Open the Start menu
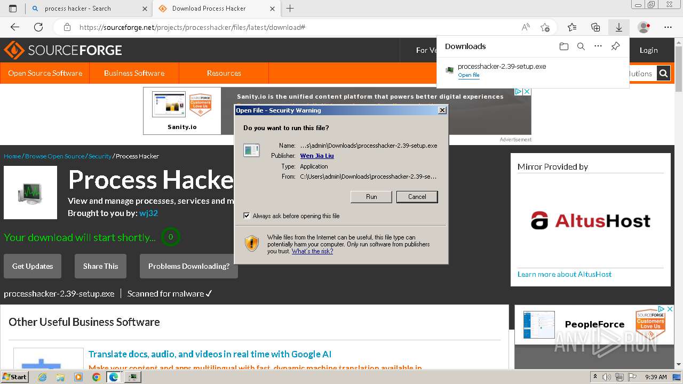Screen dimensions: 683x384 tap(14, 377)
